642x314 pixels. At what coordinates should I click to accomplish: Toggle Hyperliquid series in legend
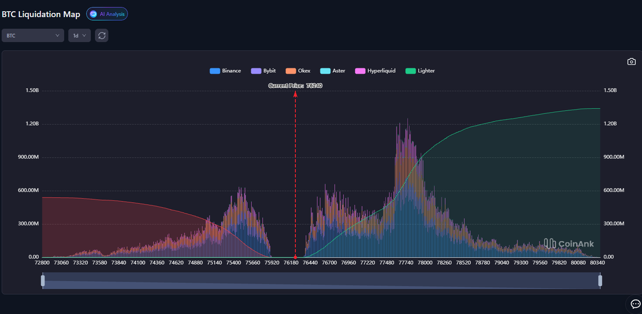376,71
